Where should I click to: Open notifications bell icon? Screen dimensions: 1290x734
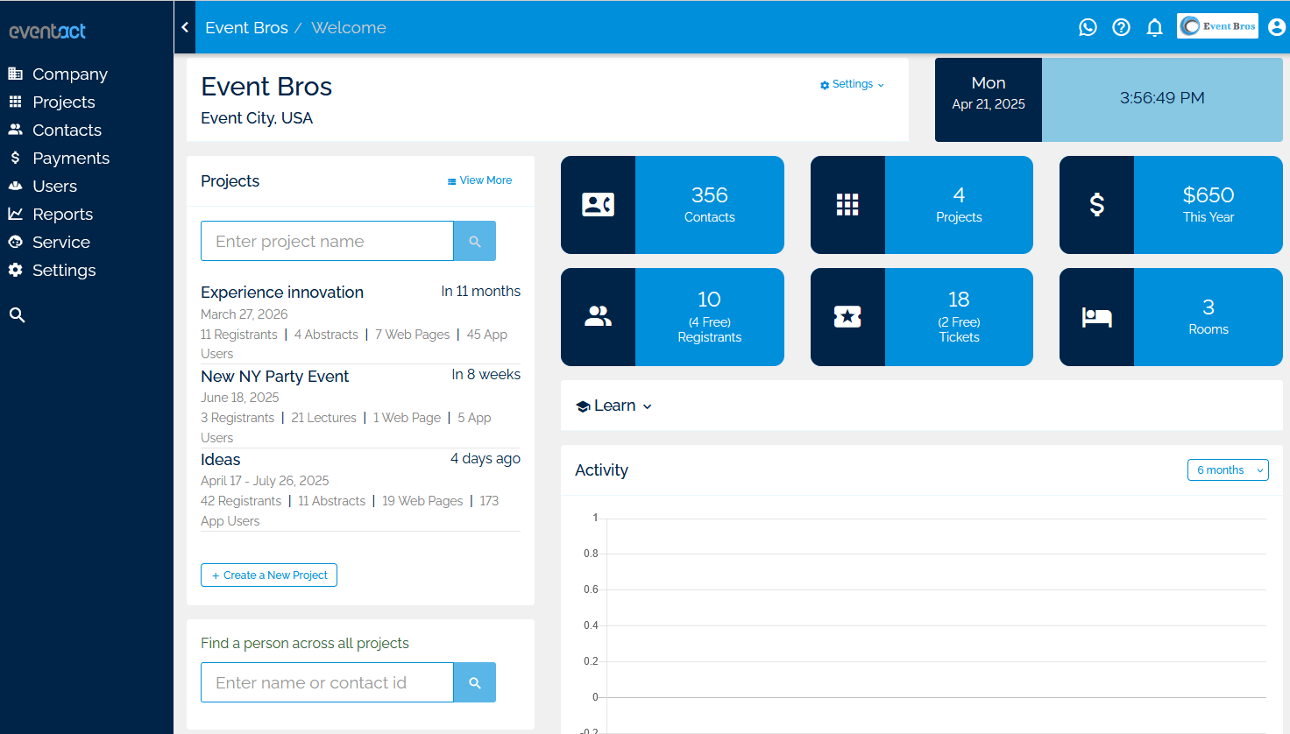[x=1155, y=27]
